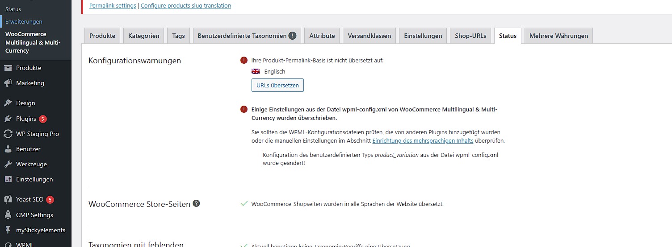Open the myStickyelements menu item

pos(41,230)
